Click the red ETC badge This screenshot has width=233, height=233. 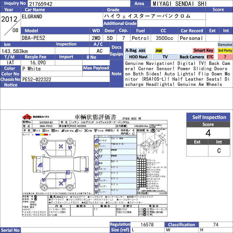(210, 57)
